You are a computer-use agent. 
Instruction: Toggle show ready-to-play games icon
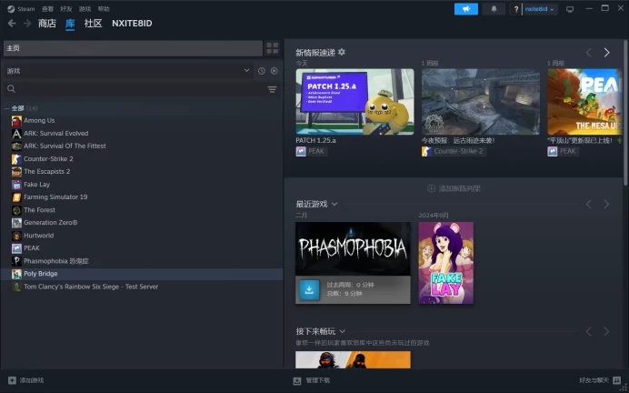274,71
